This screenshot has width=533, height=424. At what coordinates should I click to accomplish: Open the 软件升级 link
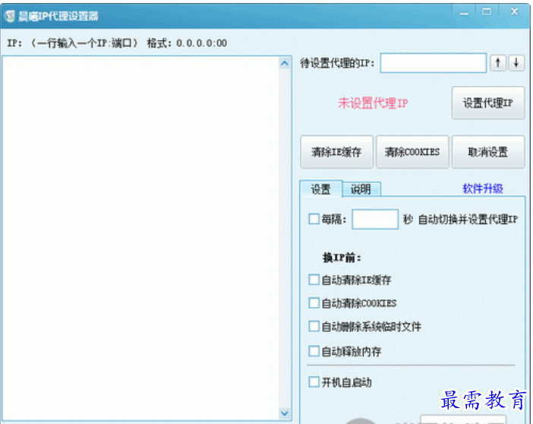[x=483, y=188]
